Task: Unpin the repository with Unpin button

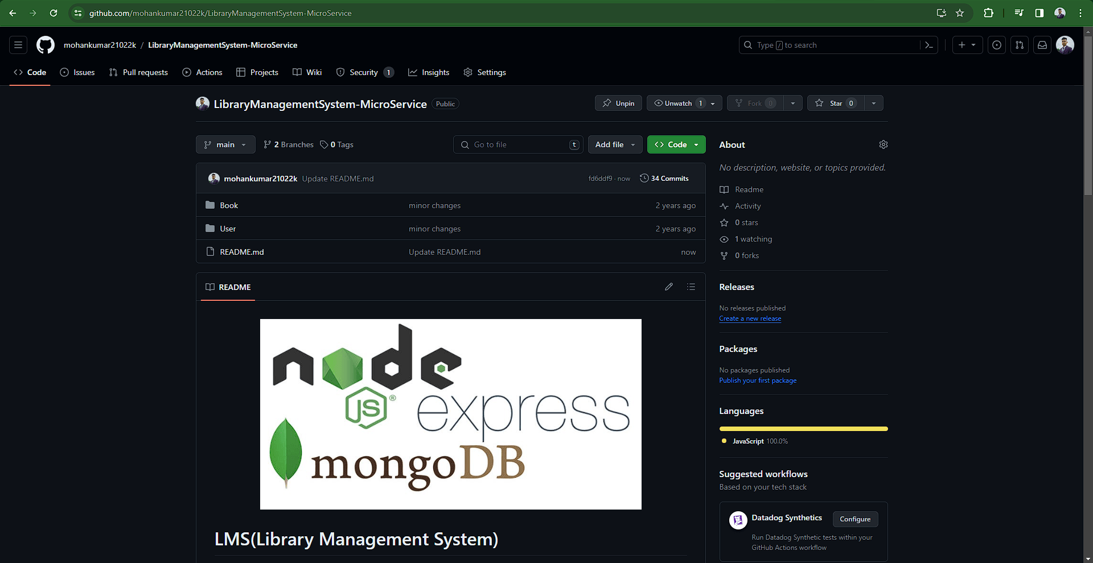Action: click(x=618, y=103)
